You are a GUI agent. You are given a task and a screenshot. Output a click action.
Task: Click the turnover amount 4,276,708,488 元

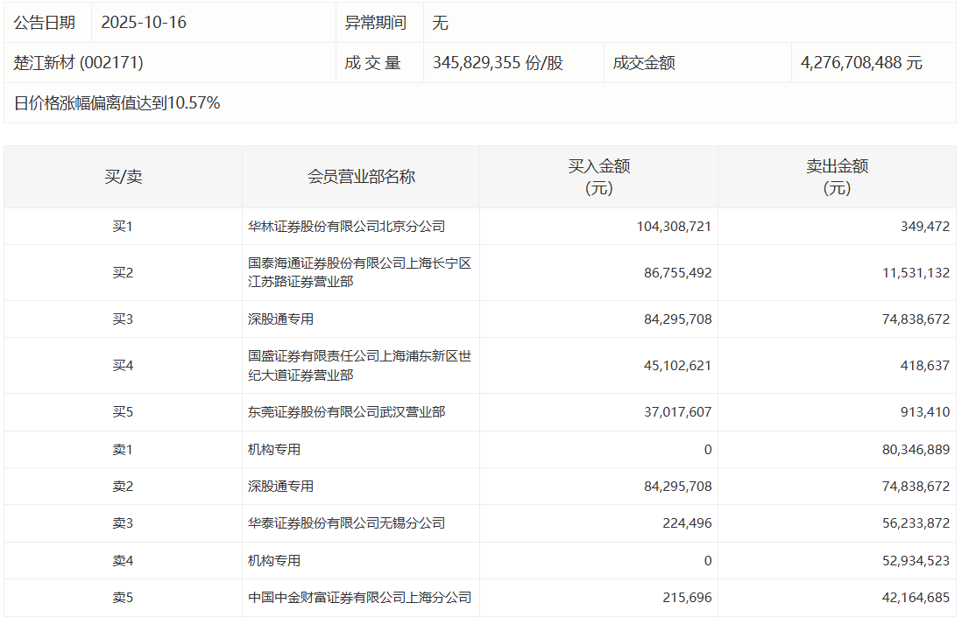861,63
